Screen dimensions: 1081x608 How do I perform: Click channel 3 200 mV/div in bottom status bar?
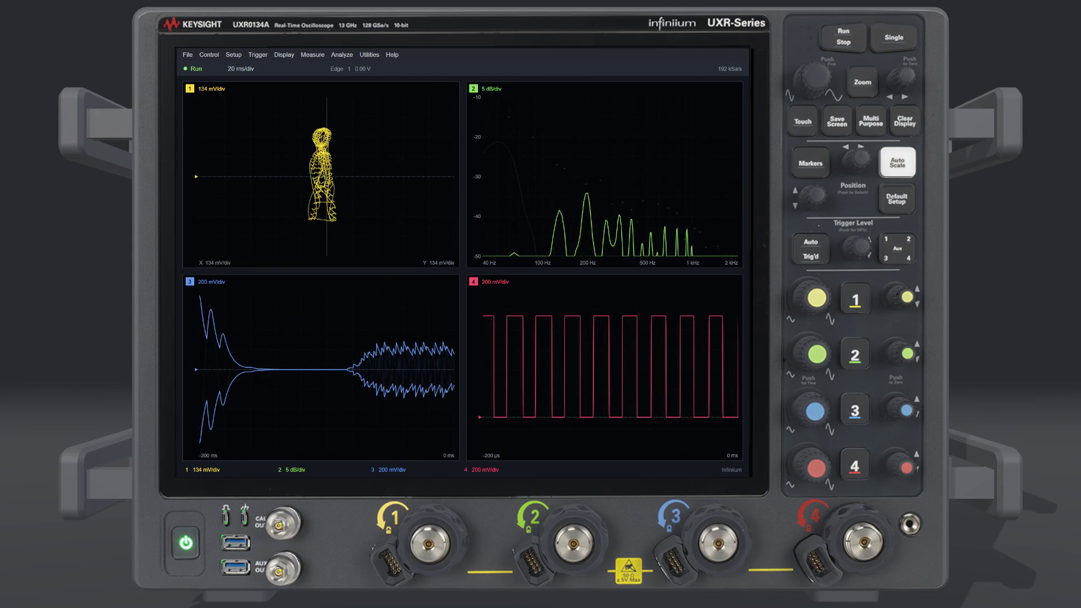(388, 470)
